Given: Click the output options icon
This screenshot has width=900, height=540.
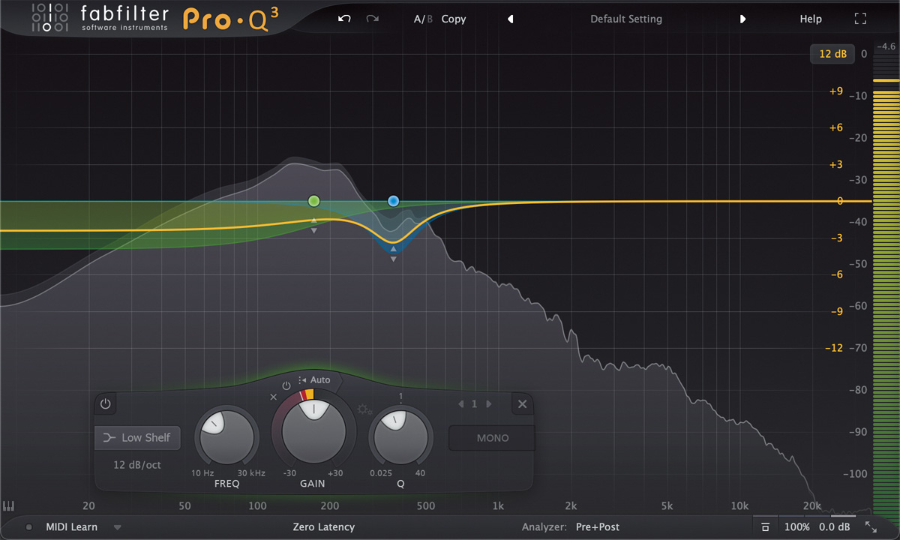Looking at the screenshot, I should coord(765,527).
